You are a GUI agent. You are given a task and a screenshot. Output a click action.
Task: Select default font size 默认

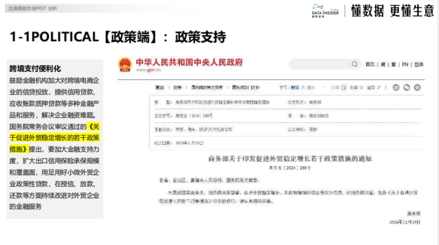(x=295, y=87)
